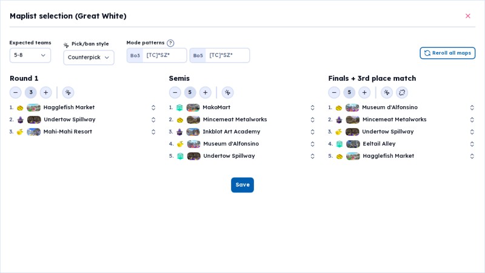Click mode icon beside Finals Hagglefish Market
The width and height of the screenshot is (485, 273).
tap(339, 156)
